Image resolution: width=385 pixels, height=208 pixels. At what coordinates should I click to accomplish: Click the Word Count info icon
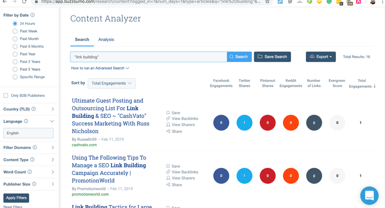pos(30,172)
